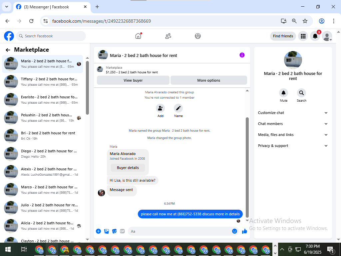Open Windows Task View
The width and height of the screenshot is (341, 256).
coord(24,249)
